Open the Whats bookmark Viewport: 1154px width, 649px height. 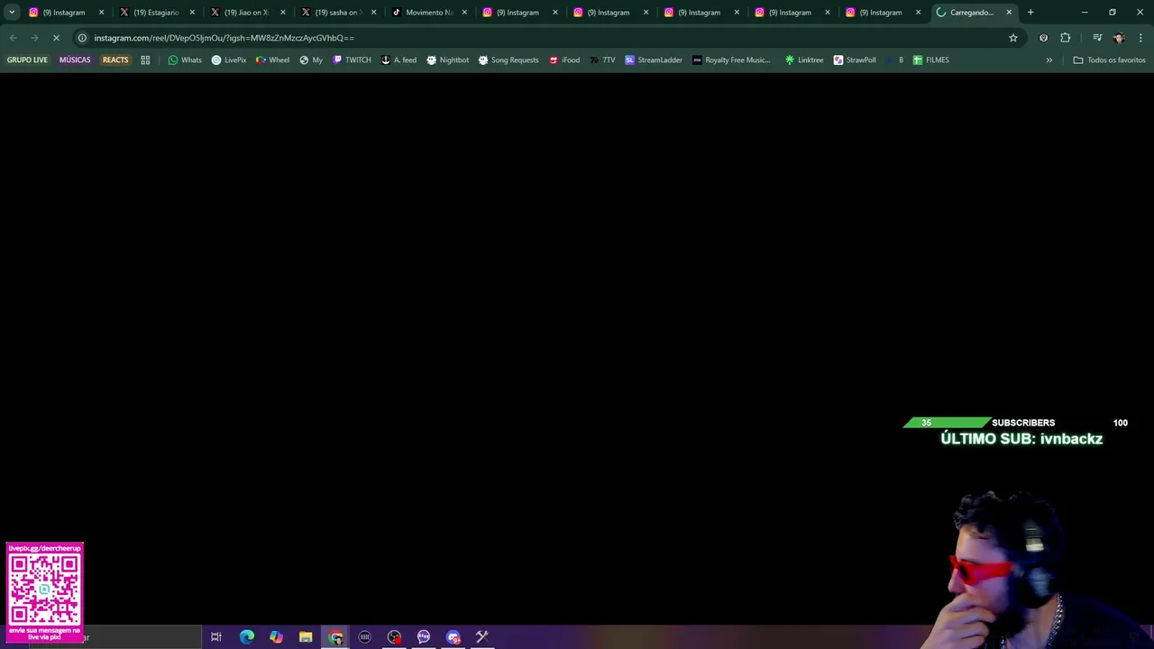pyautogui.click(x=185, y=59)
